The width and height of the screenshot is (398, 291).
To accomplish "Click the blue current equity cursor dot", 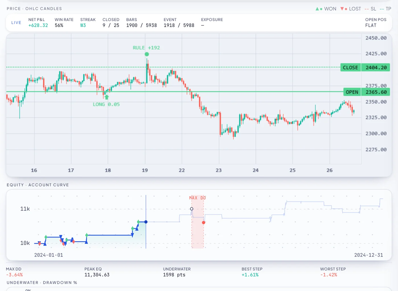I will click(146, 222).
